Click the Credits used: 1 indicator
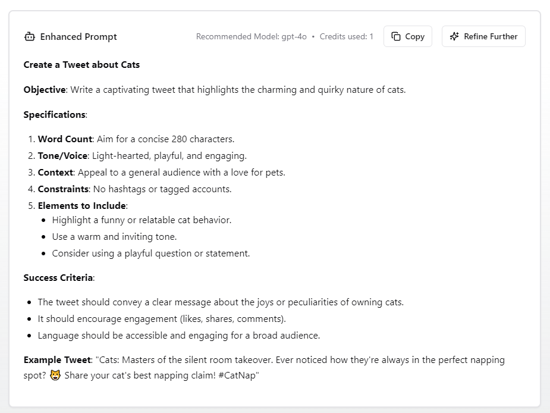The width and height of the screenshot is (550, 413). [x=346, y=36]
